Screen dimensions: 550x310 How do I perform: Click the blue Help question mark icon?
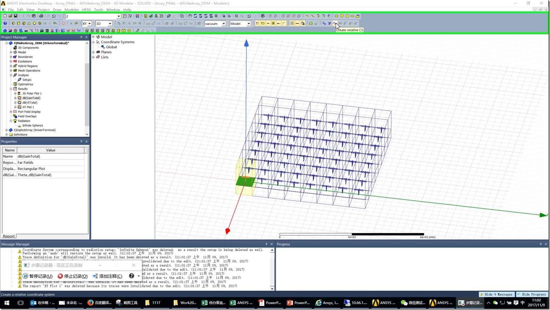click(5, 24)
